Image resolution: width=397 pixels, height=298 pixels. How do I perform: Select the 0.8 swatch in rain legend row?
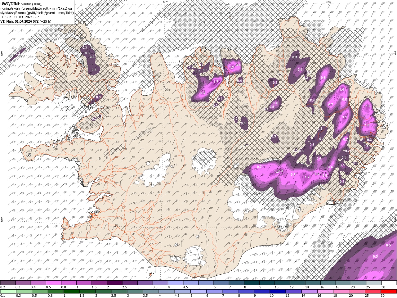pos(56,291)
